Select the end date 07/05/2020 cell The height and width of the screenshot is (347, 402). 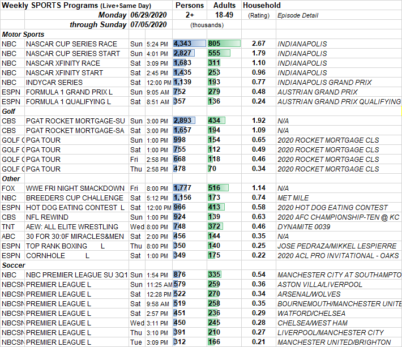coord(148,24)
